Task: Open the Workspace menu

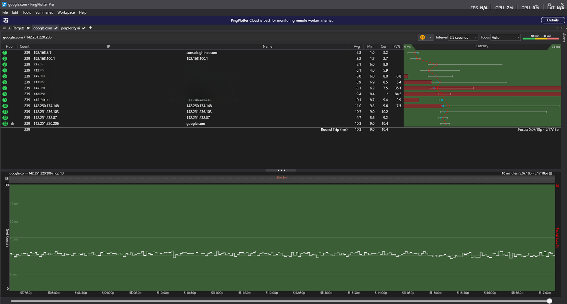Action: click(66, 12)
